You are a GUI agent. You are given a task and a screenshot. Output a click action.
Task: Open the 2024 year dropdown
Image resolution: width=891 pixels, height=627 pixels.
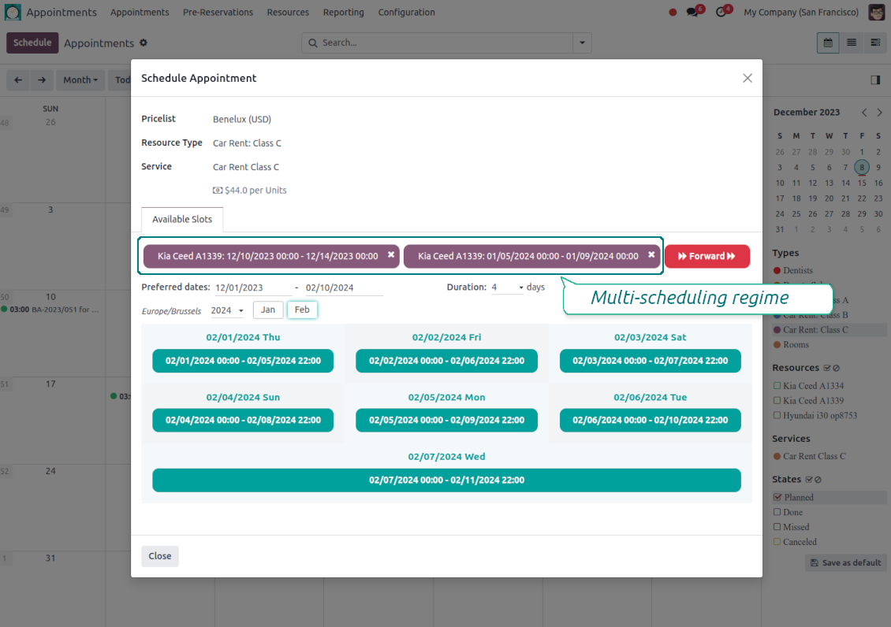[x=228, y=310]
